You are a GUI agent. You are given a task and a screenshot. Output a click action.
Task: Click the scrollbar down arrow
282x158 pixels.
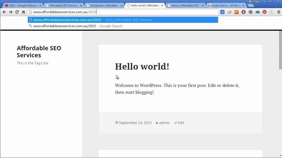[280, 156]
